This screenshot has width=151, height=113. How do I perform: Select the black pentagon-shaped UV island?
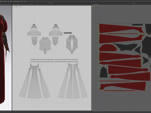click(103, 72)
